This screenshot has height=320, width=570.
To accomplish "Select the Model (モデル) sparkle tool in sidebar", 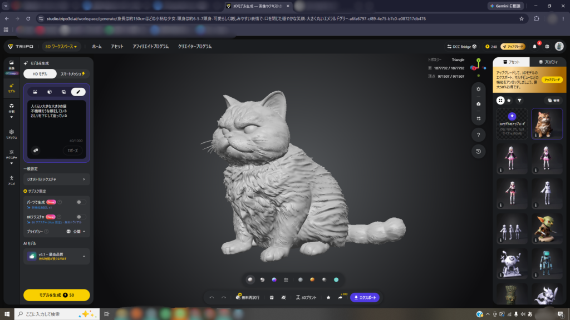I will click(12, 88).
